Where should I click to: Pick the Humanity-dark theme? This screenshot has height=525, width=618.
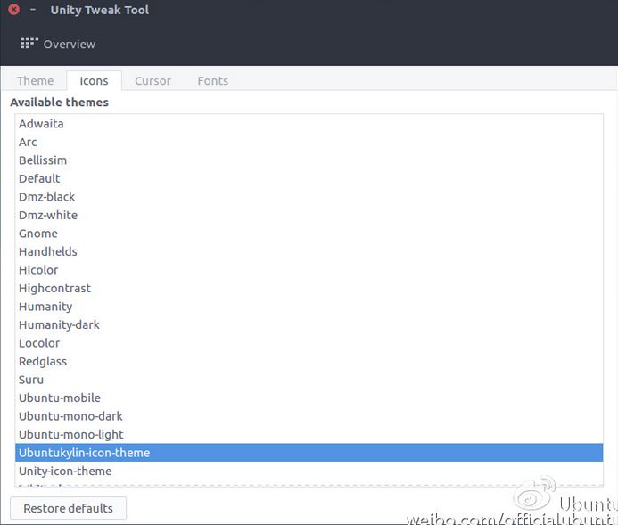point(59,324)
